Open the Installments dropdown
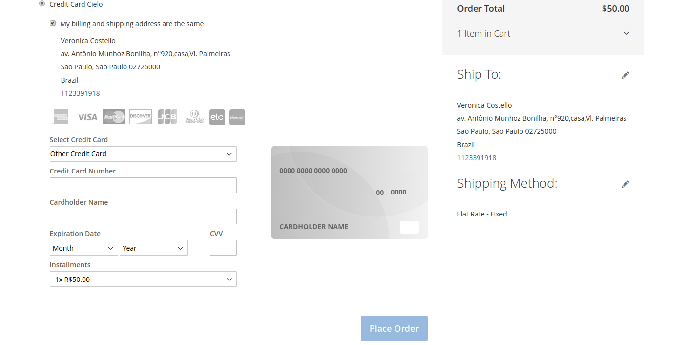Image resolution: width=686 pixels, height=345 pixels. tap(143, 279)
